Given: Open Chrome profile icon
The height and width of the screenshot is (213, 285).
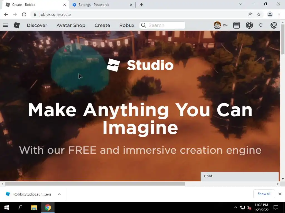Looking at the screenshot, I should tap(270, 14).
